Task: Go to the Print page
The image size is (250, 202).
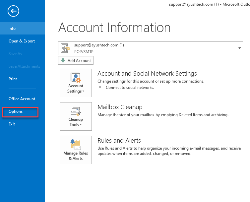Action: (13, 79)
